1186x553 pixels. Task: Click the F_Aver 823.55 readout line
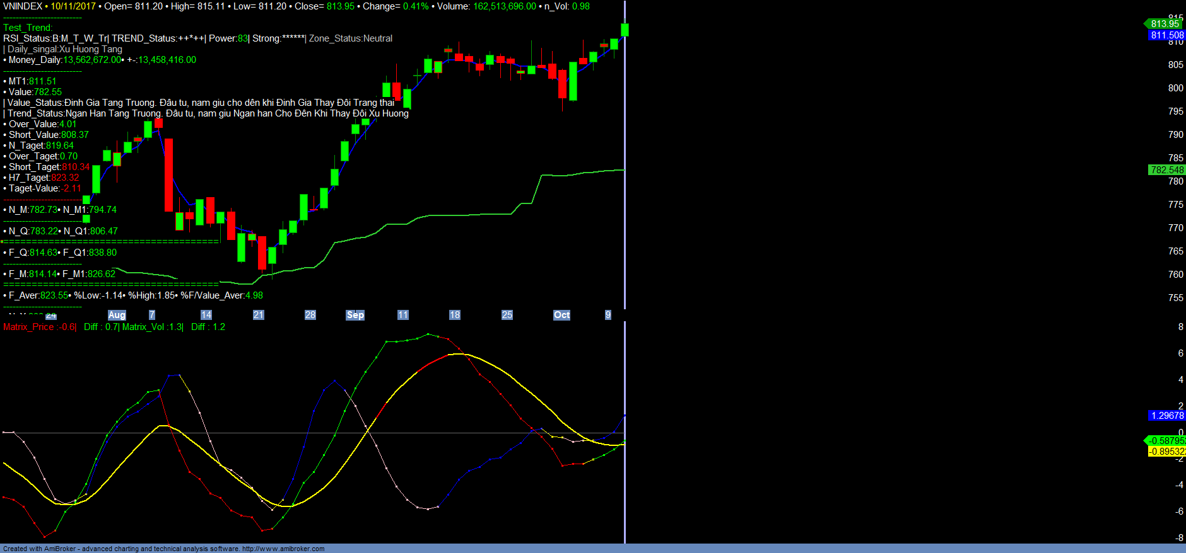pyautogui.click(x=38, y=295)
